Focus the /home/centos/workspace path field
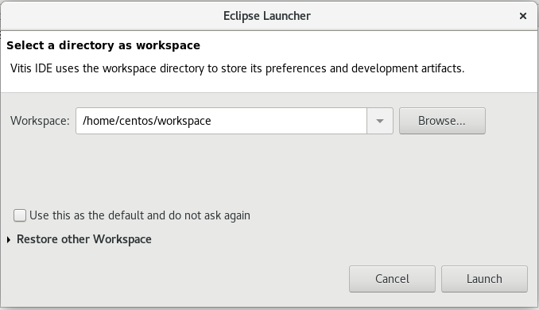The height and width of the screenshot is (310, 539). click(221, 121)
